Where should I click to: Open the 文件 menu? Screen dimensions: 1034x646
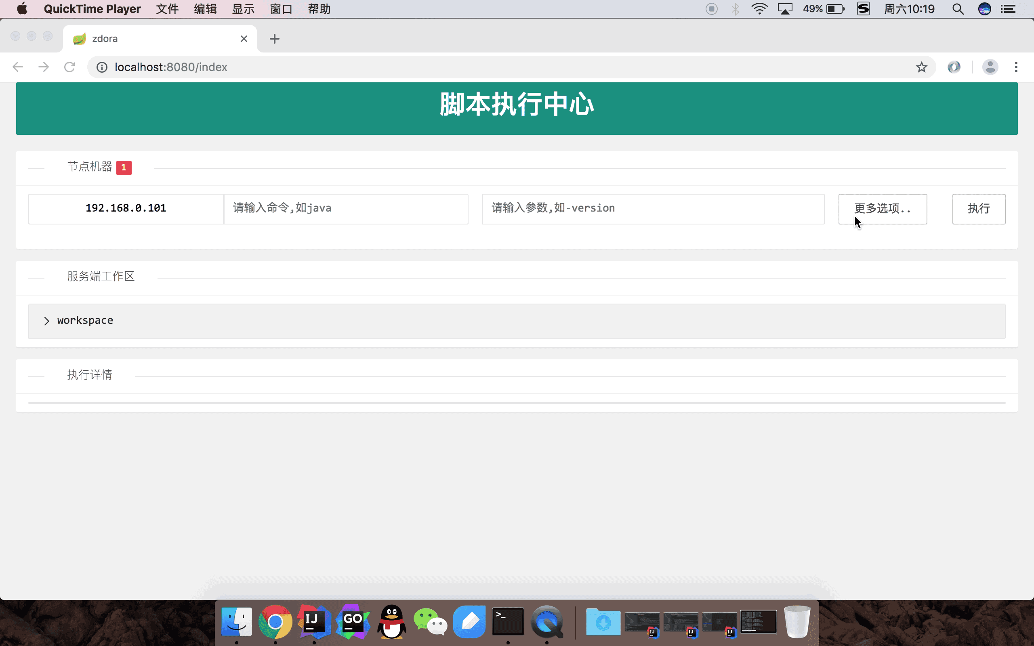167,9
